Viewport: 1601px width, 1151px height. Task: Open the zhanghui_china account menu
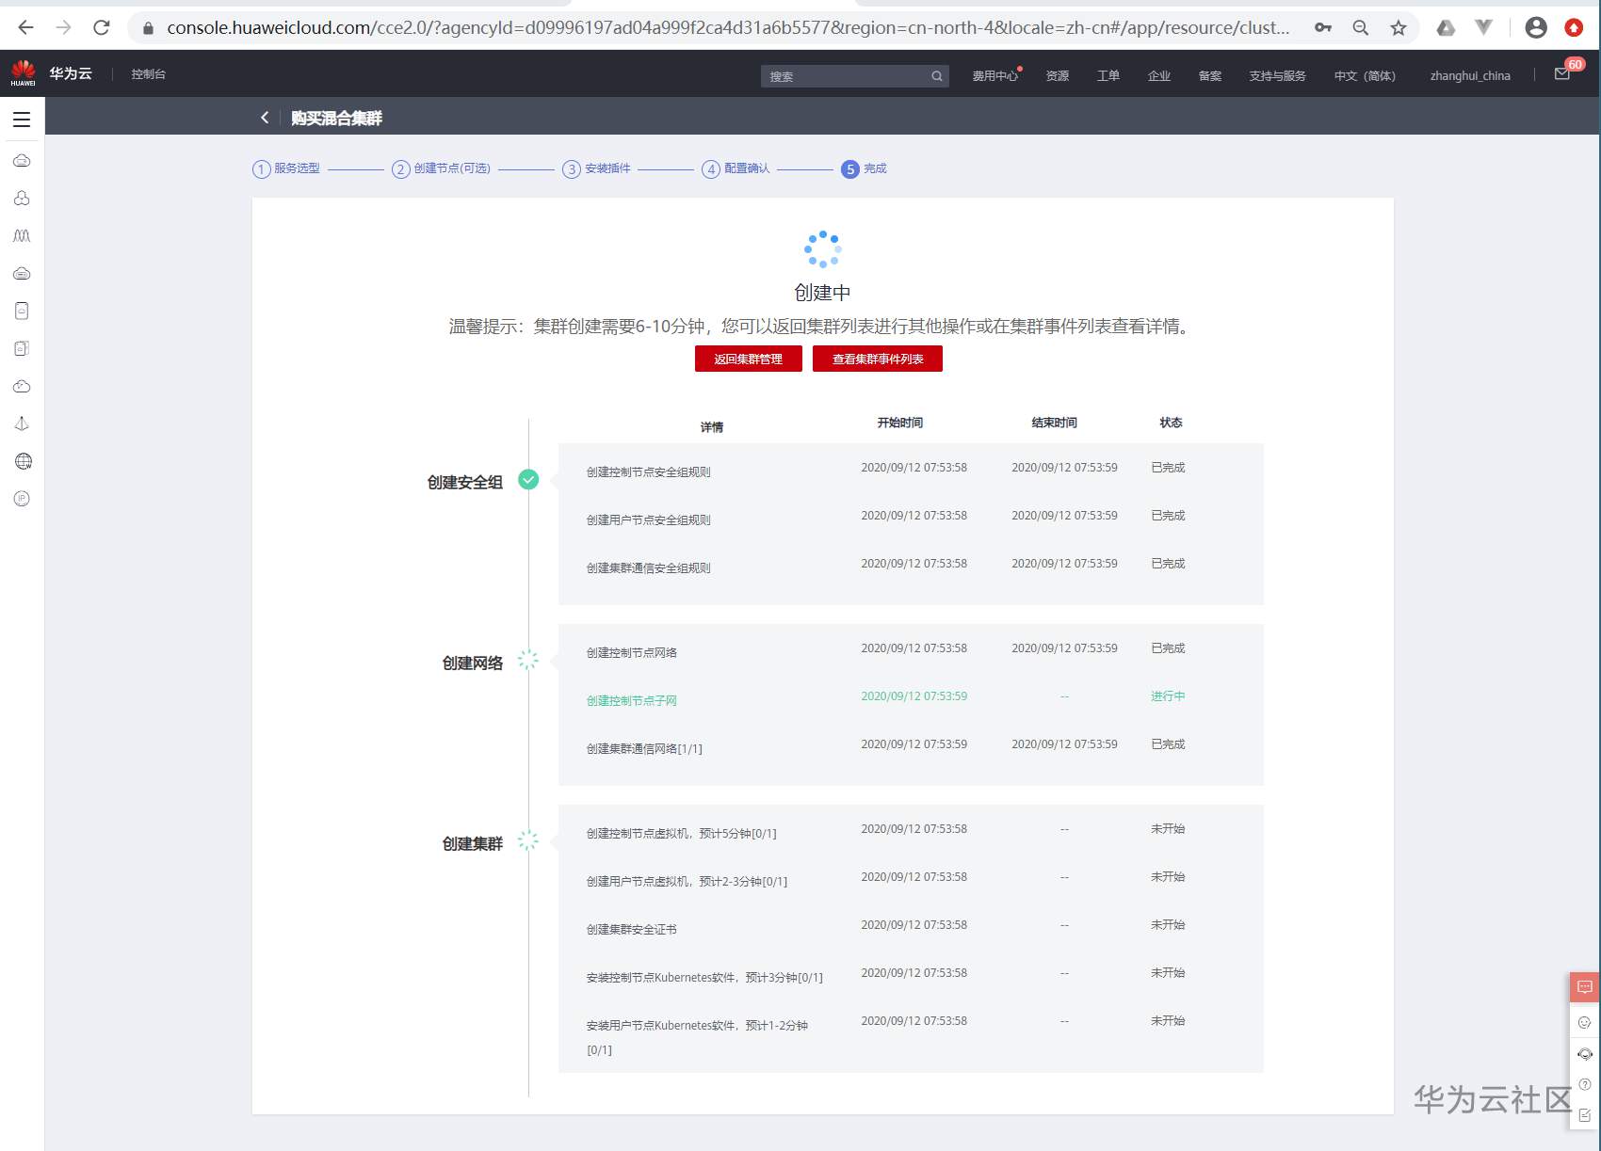coord(1470,76)
